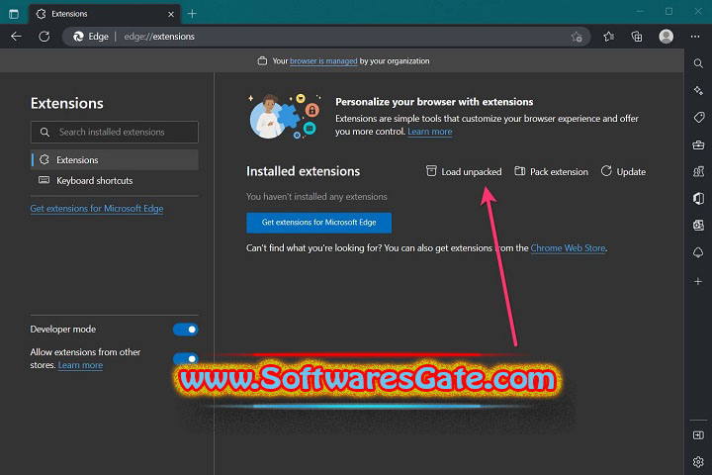712x475 pixels.
Task: Click the Search installed extensions field
Action: (x=115, y=132)
